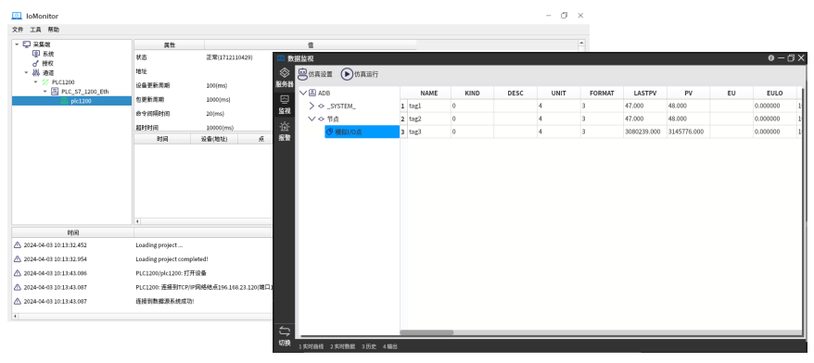
Task: Click the KIND column header
Action: [x=473, y=94]
